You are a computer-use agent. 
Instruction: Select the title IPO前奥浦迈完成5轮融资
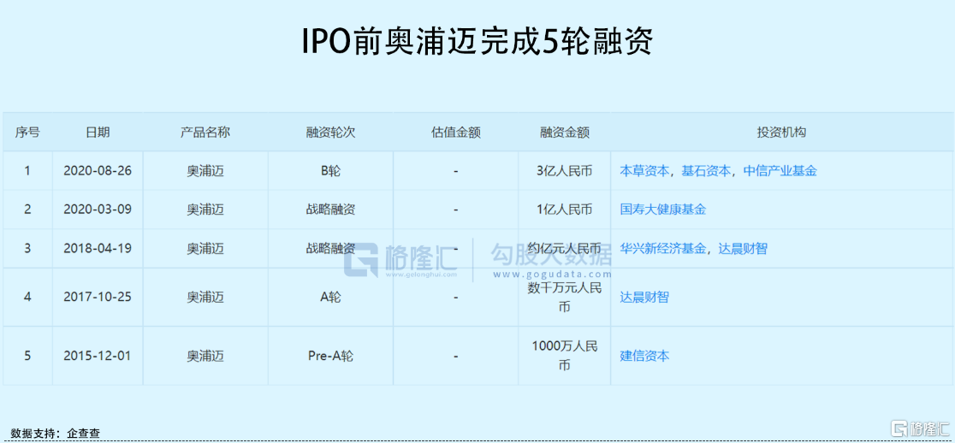point(477,42)
